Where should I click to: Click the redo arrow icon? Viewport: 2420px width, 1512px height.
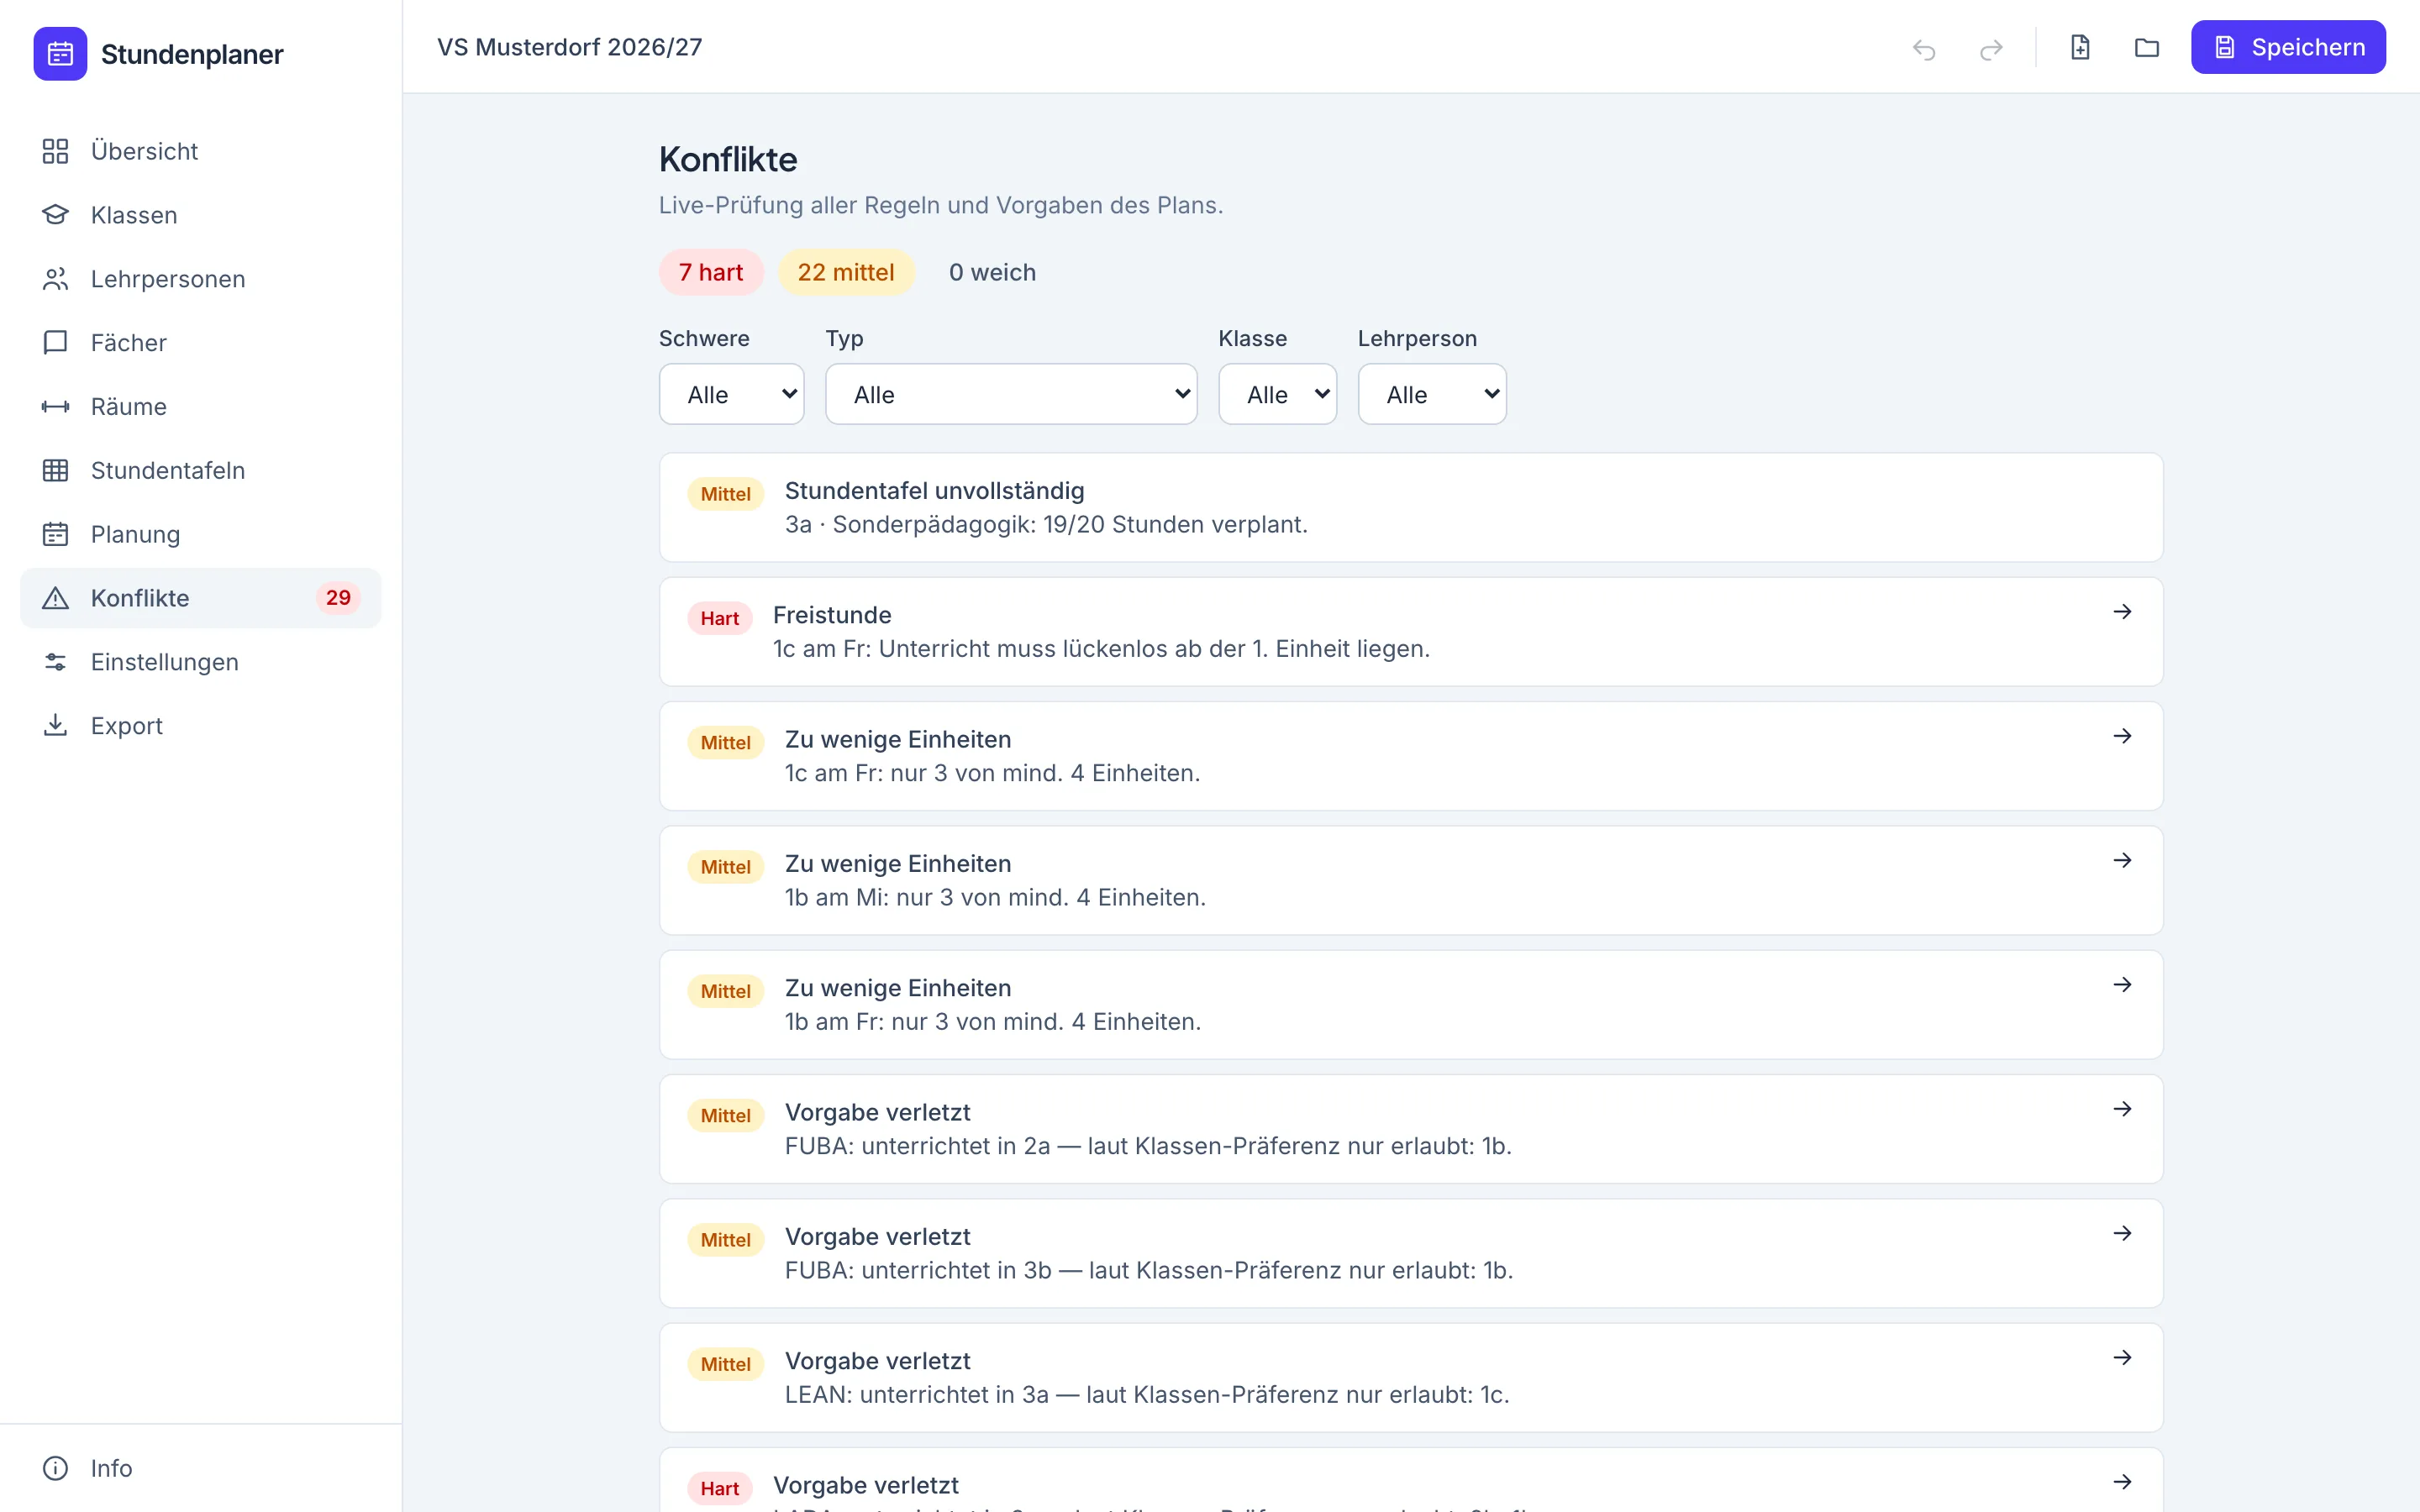(1991, 48)
